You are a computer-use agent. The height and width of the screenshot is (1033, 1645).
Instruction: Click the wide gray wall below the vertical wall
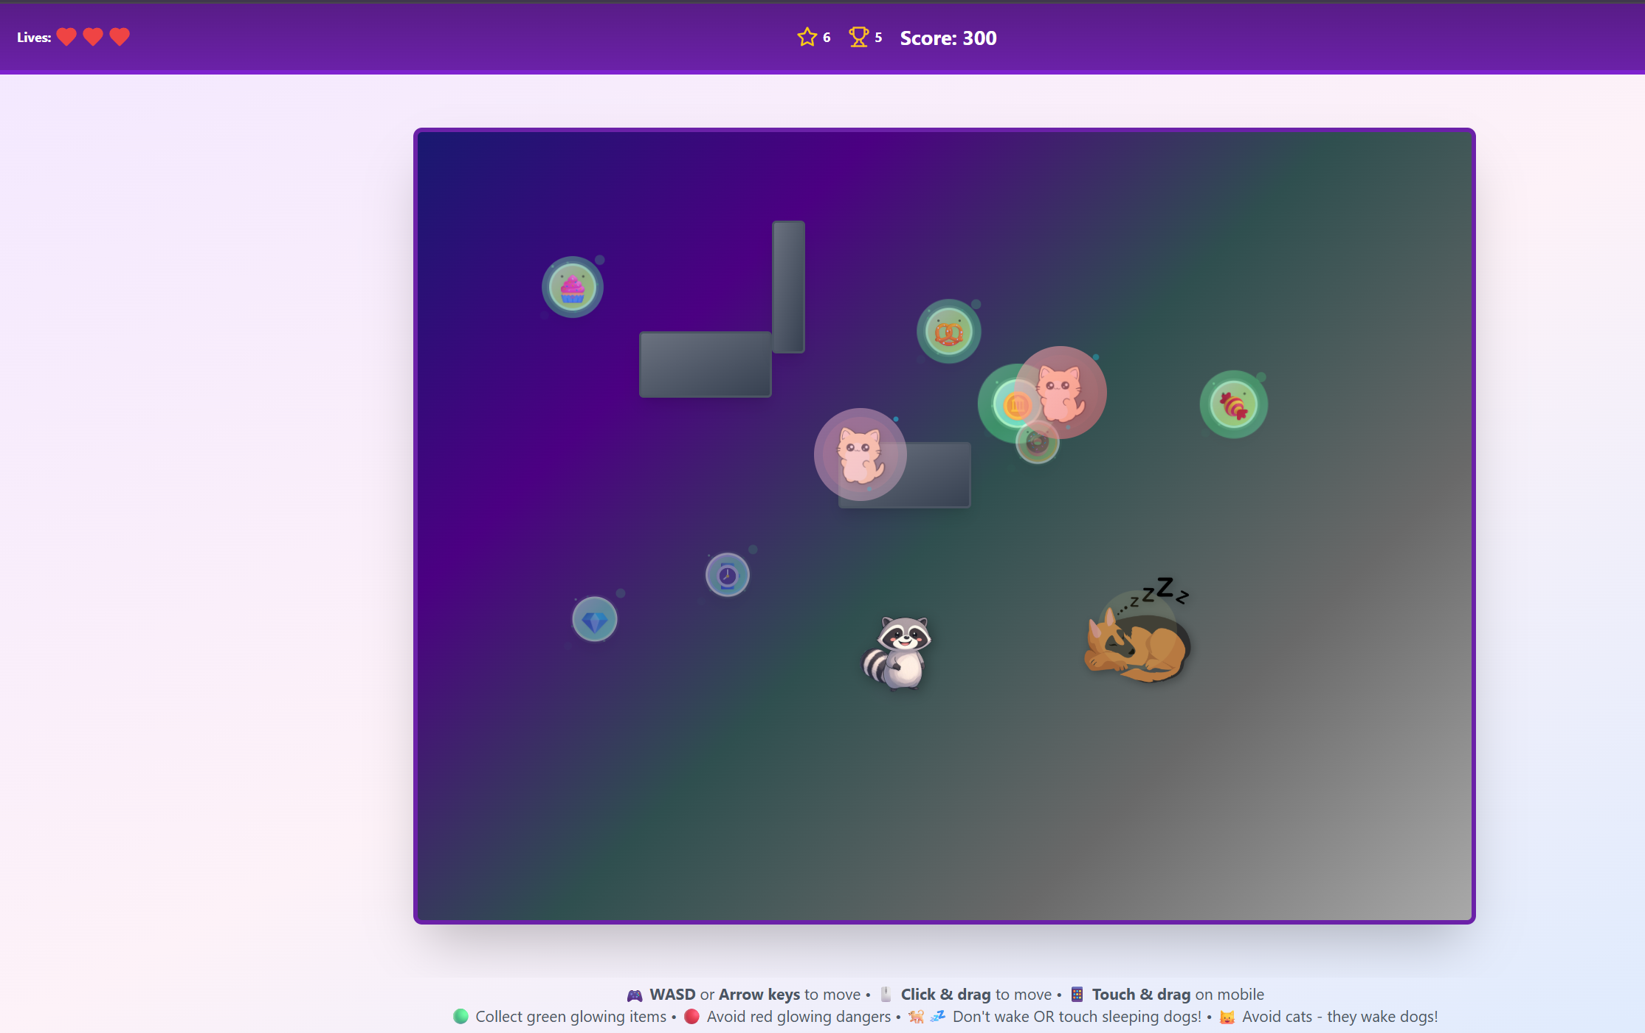point(705,365)
